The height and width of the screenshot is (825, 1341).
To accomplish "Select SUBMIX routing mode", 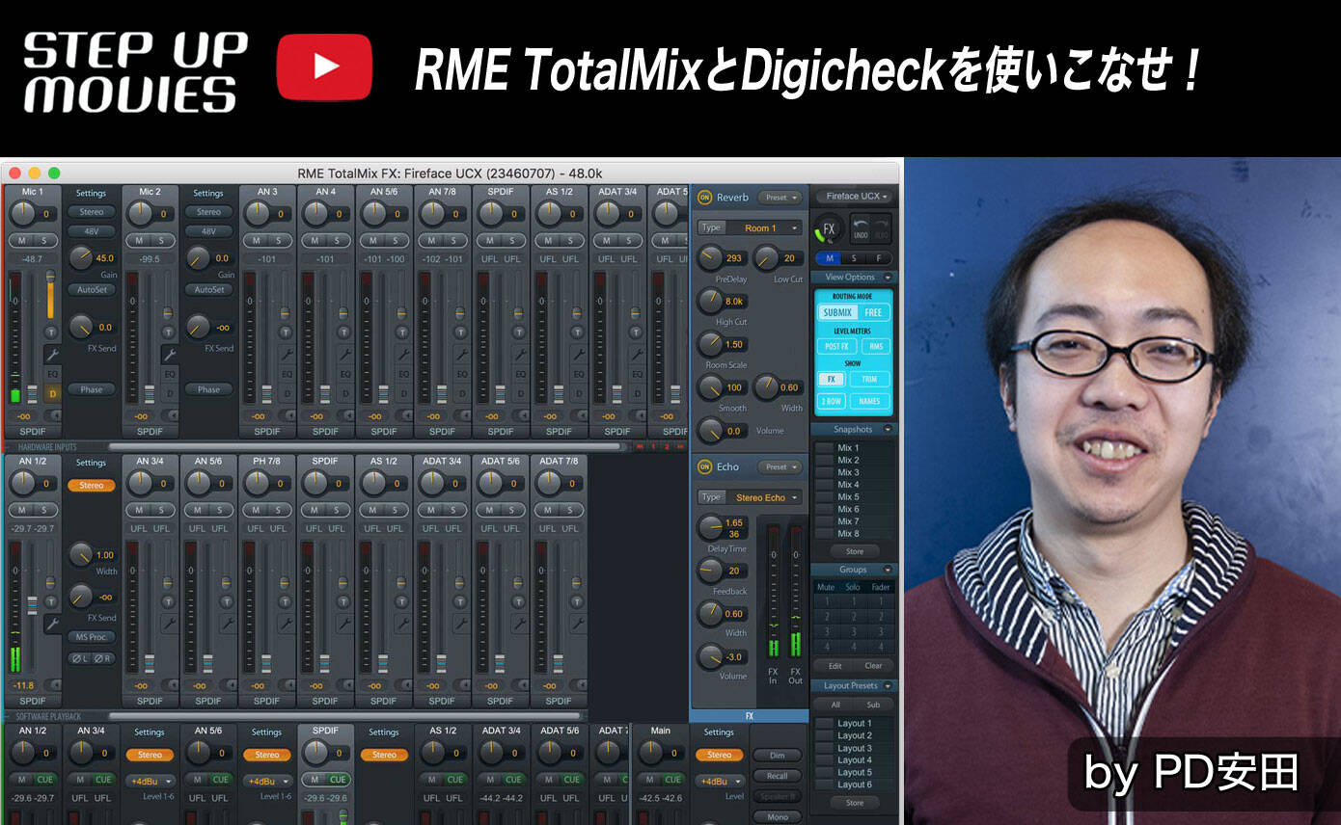I will [x=836, y=312].
